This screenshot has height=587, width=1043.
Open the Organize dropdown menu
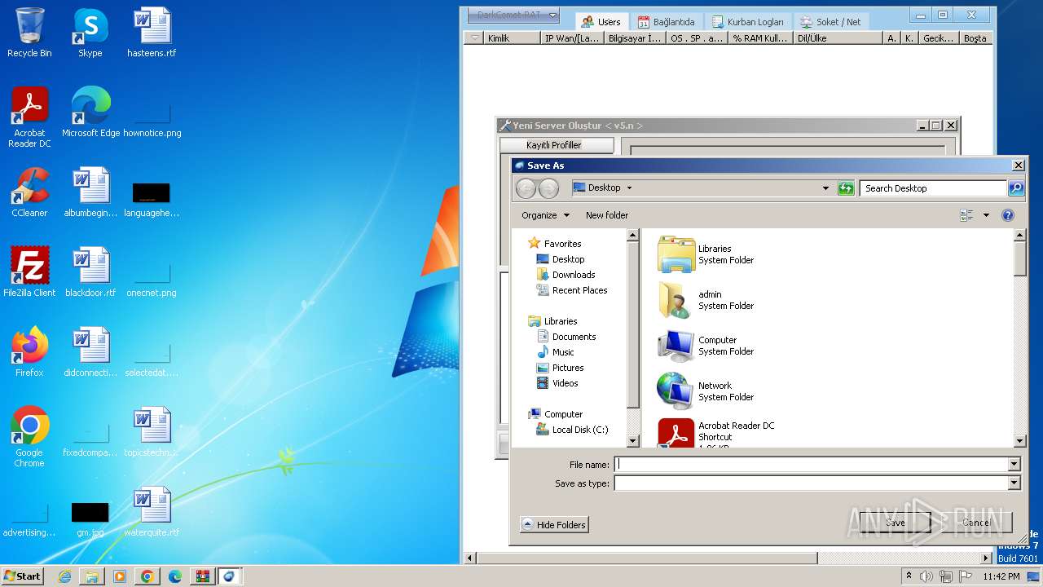click(x=545, y=215)
